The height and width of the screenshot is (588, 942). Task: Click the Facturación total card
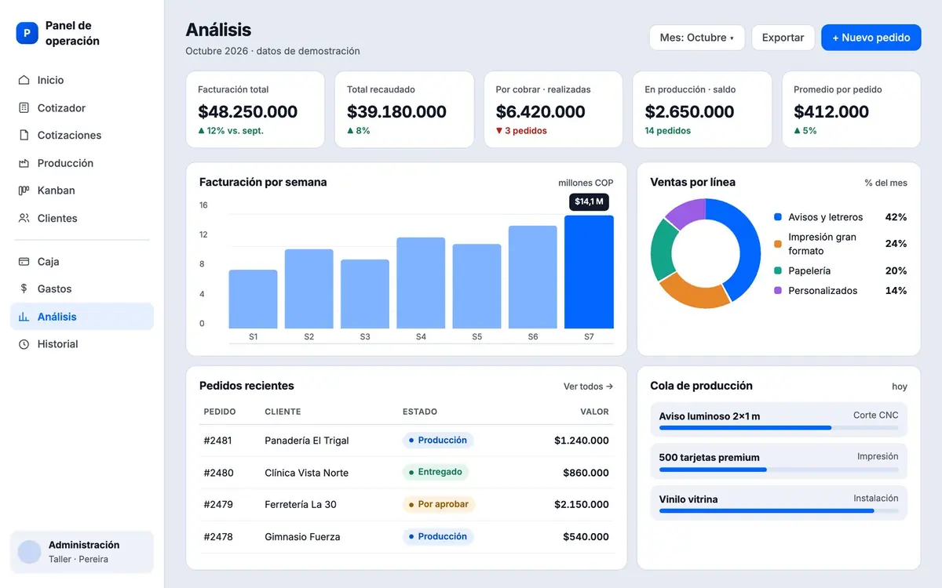pos(255,110)
